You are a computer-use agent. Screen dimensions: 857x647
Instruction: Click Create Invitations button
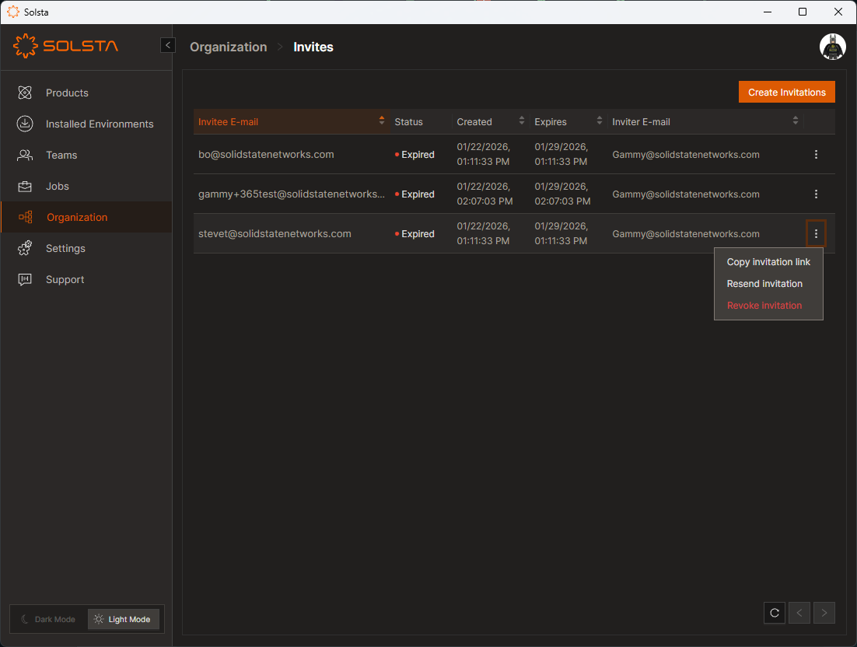coord(786,93)
